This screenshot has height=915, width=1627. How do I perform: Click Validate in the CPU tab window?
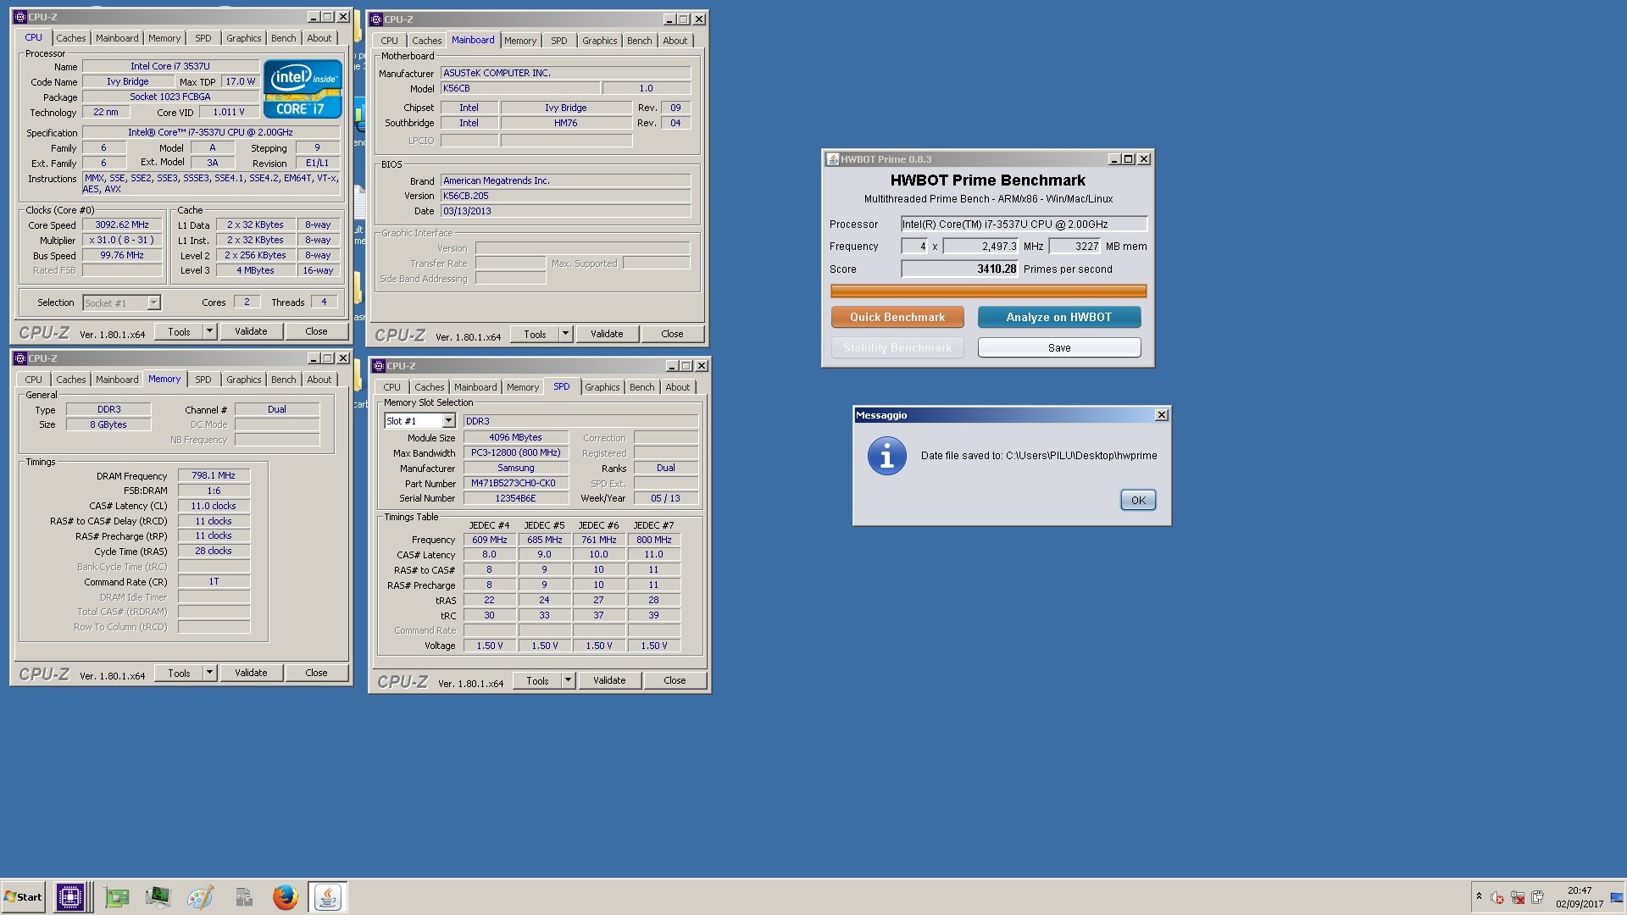[x=251, y=331]
